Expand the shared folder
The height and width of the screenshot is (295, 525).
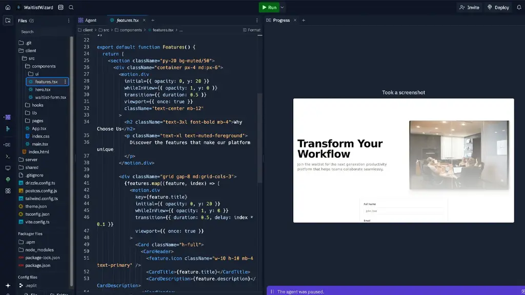29,167
